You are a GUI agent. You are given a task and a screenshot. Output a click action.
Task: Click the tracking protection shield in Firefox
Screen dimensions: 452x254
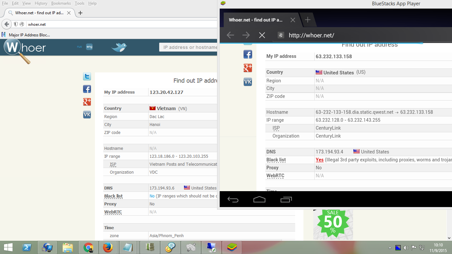tap(16, 24)
